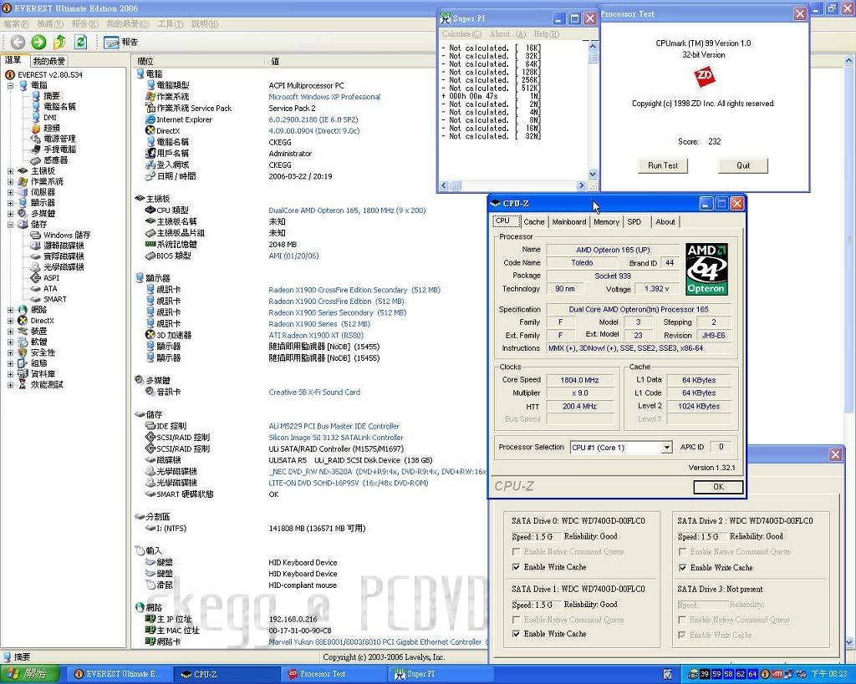Click the 欄位 column header
Viewport: 856px width, 684px height.
(199, 61)
